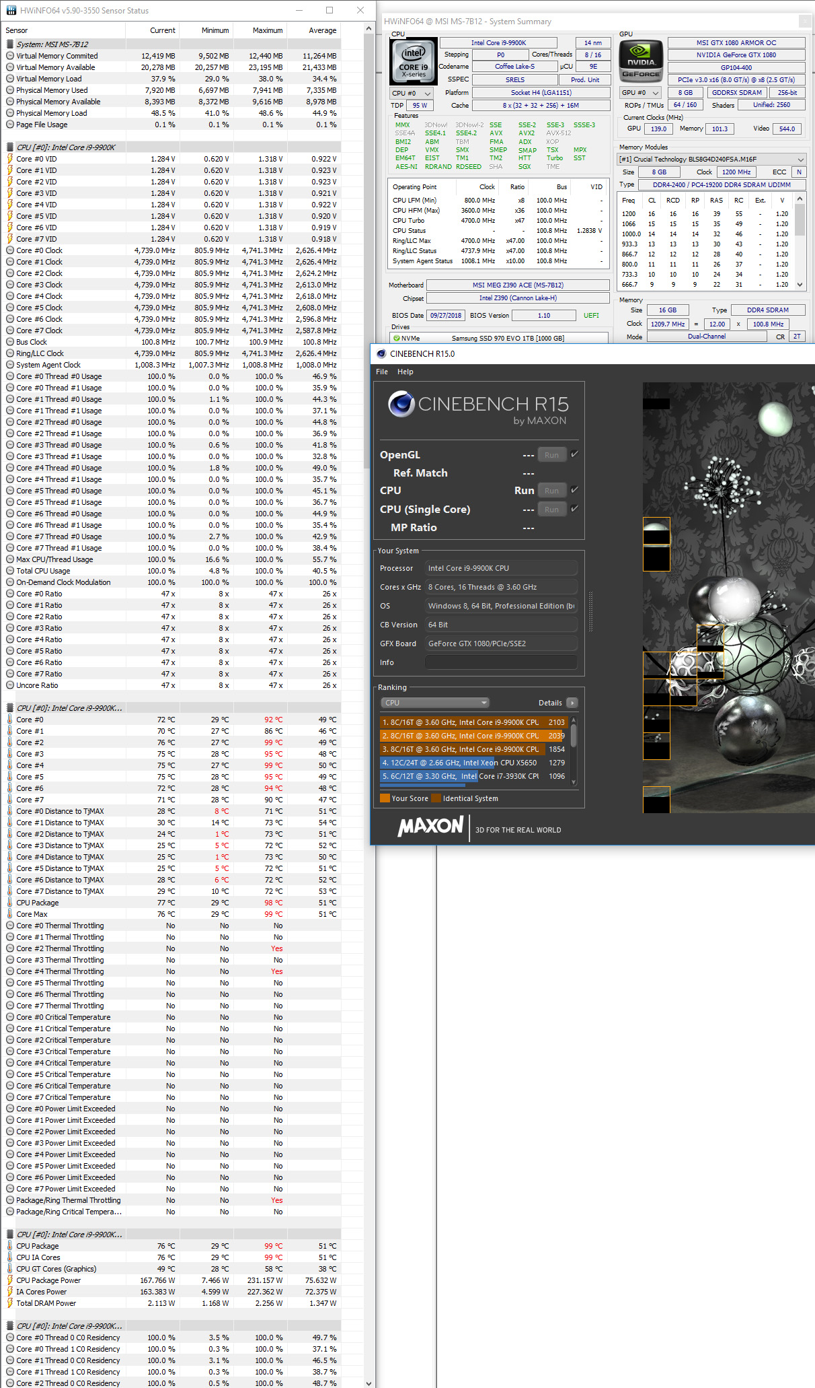
Task: Open the Cinebench File menu
Action: point(382,372)
